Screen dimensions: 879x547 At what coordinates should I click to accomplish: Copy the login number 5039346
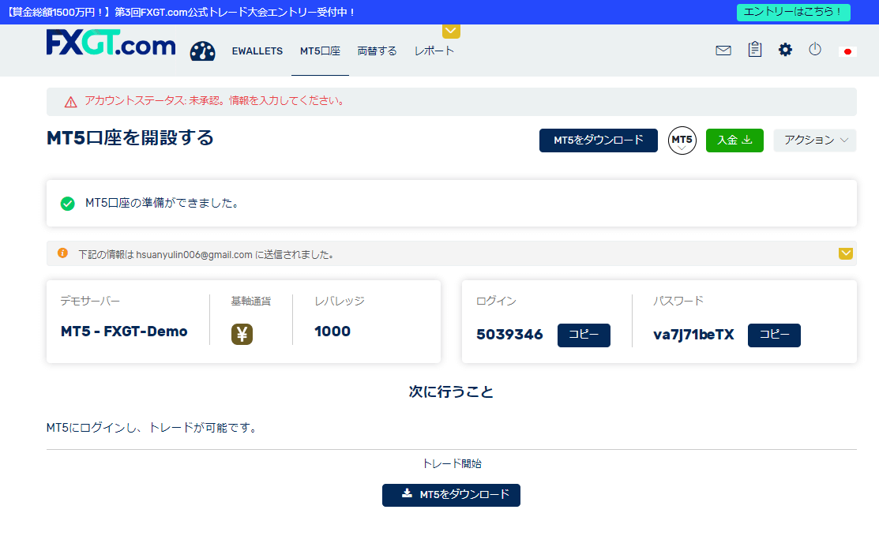584,335
